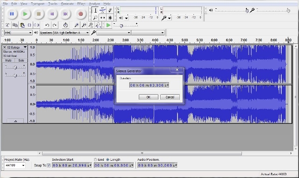Adjust the track gain slider
This screenshot has height=178, width=299.
[15, 67]
